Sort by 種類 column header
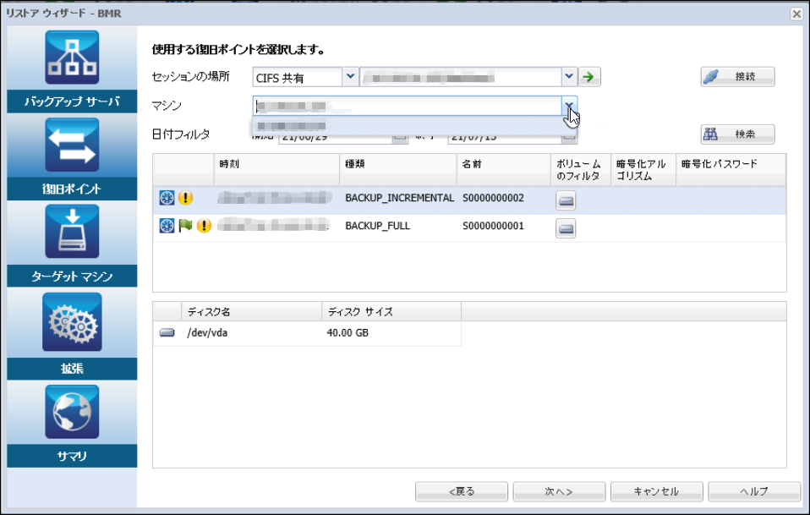 click(x=398, y=169)
